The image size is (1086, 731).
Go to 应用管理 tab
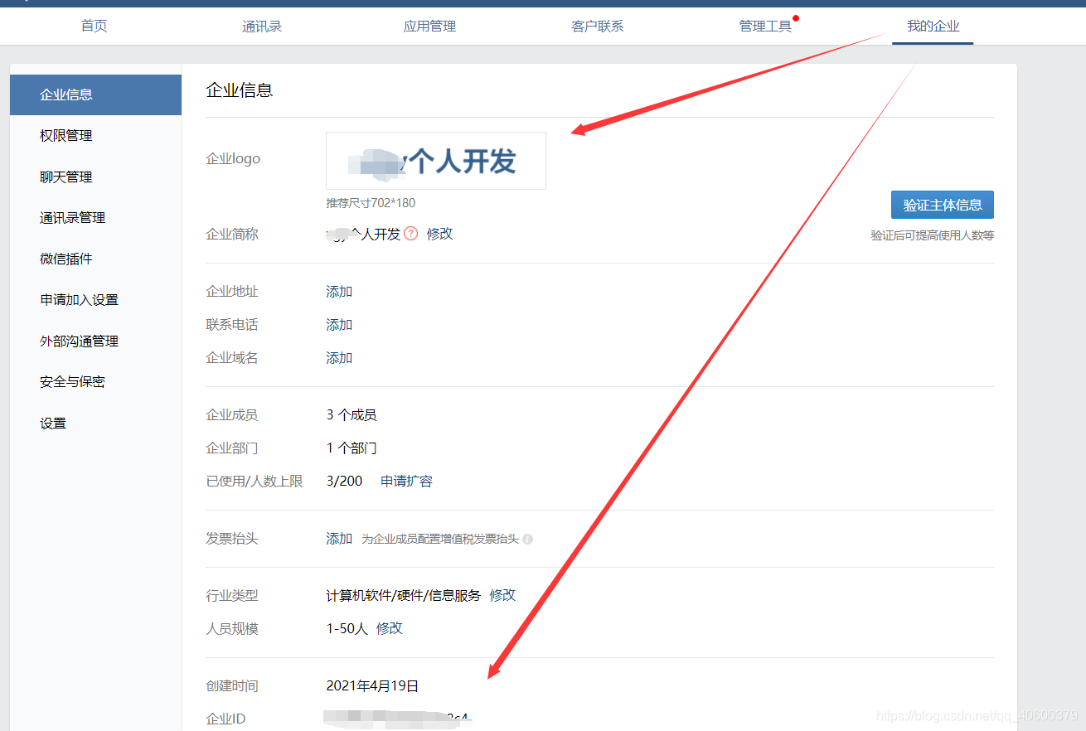tap(429, 26)
